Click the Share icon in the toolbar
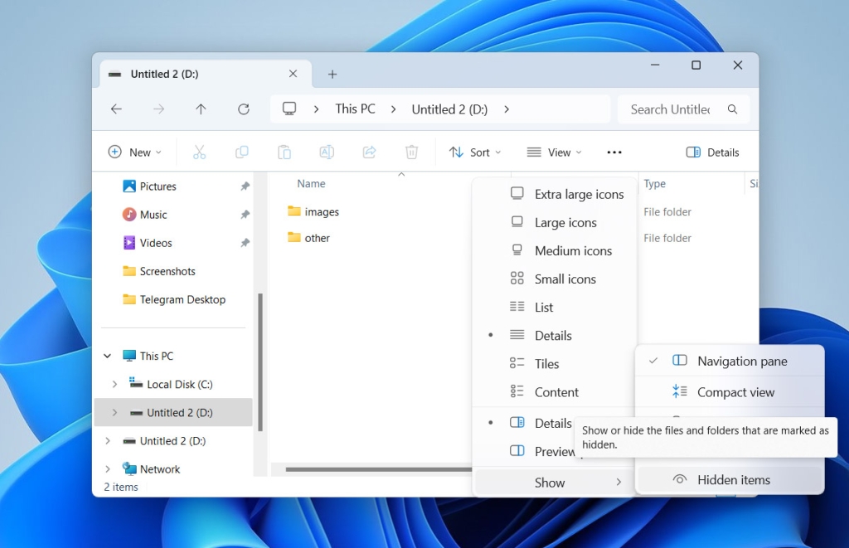Screen dimensions: 849x548 coord(369,152)
